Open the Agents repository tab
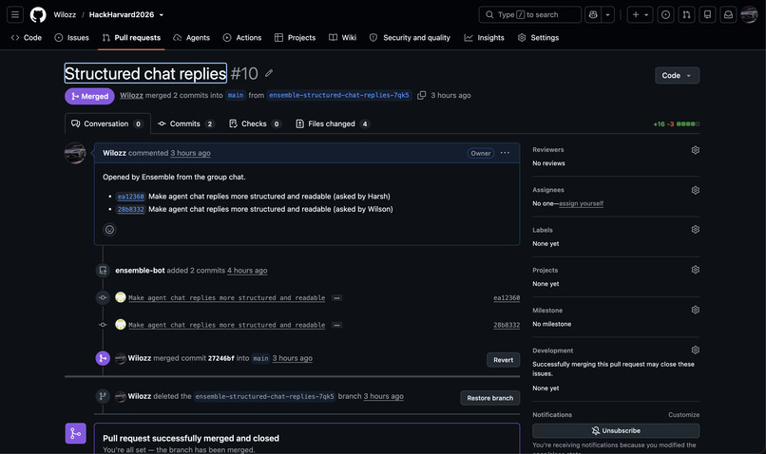 pos(191,38)
